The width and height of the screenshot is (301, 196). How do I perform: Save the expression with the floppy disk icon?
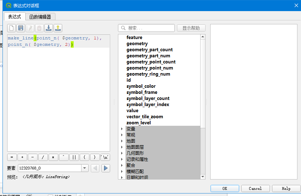(21, 28)
